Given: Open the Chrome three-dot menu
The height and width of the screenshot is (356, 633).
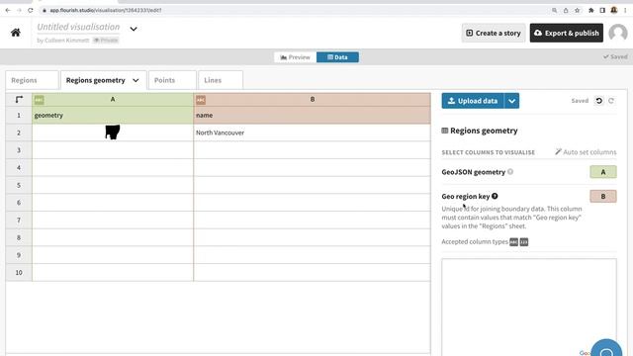Looking at the screenshot, I should (625, 10).
